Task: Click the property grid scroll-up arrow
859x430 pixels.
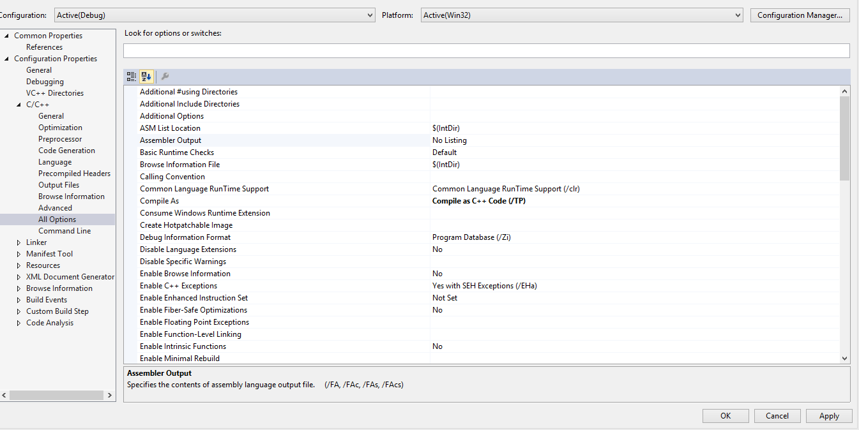Action: pos(844,91)
